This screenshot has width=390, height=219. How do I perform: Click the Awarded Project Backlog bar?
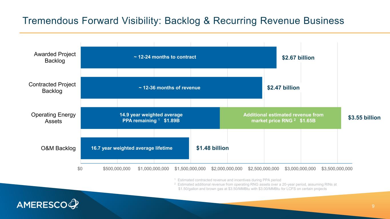(178, 57)
